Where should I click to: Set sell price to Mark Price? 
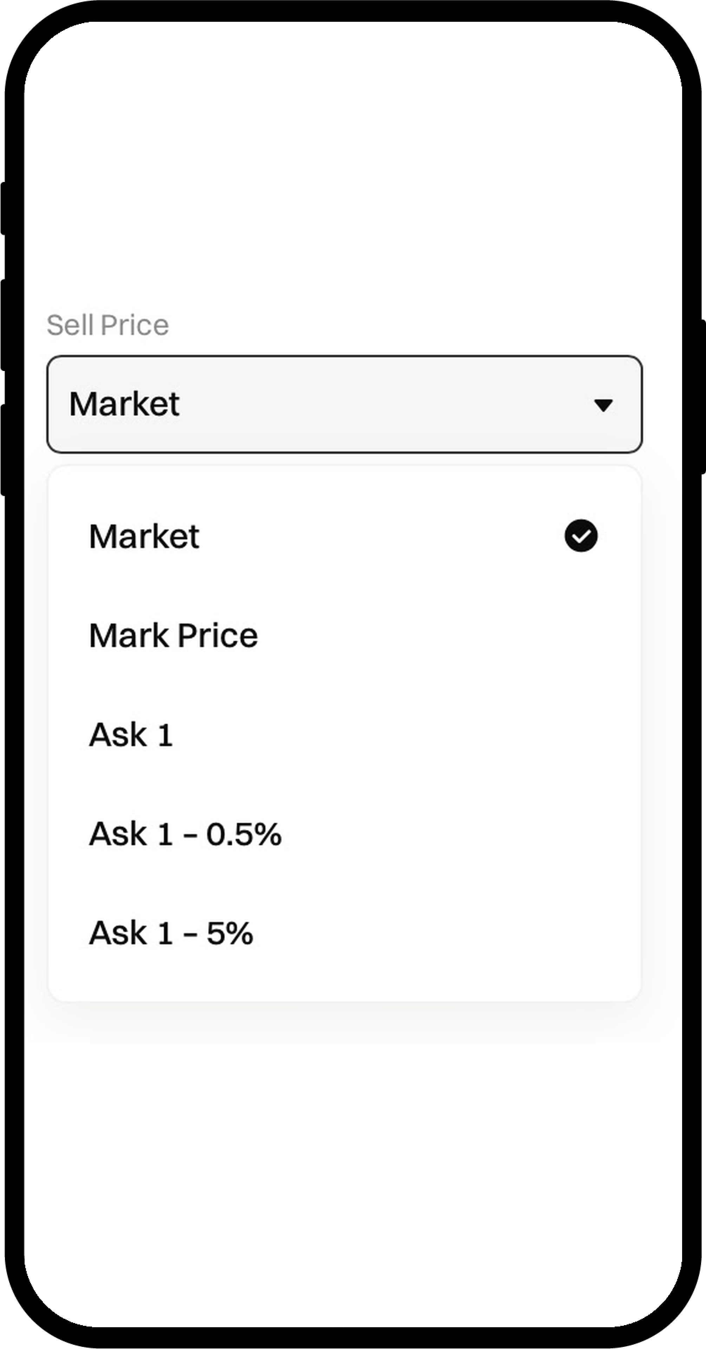click(174, 635)
